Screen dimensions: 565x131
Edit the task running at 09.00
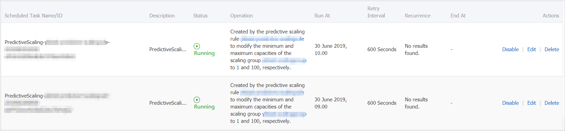click(x=531, y=103)
